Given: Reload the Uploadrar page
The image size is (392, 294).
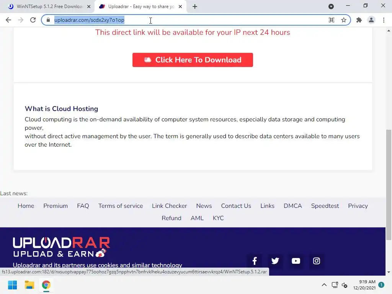Looking at the screenshot, I should point(33,20).
